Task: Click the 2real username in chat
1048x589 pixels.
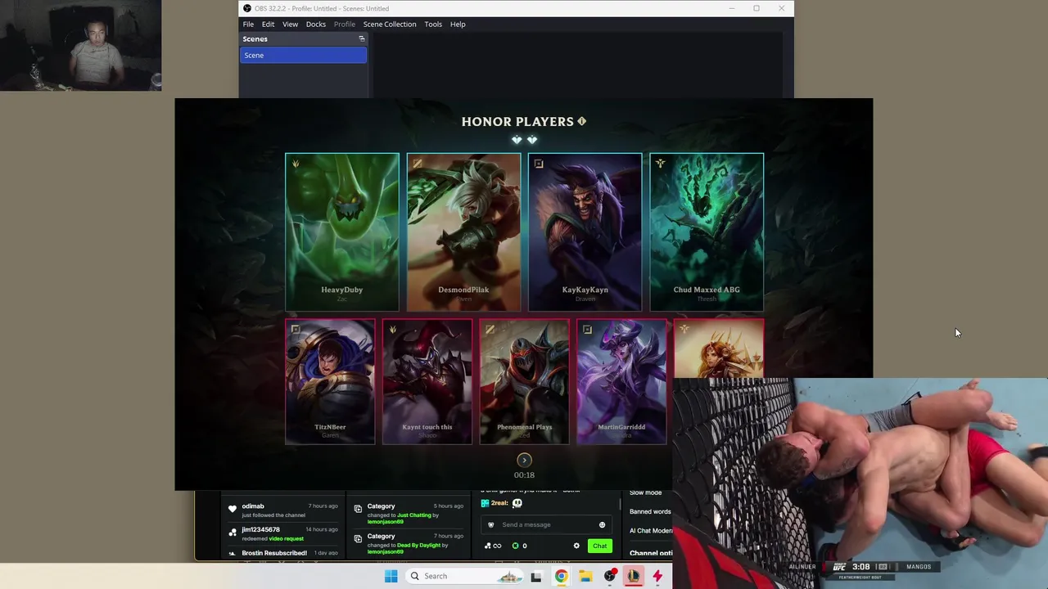Action: 499,503
